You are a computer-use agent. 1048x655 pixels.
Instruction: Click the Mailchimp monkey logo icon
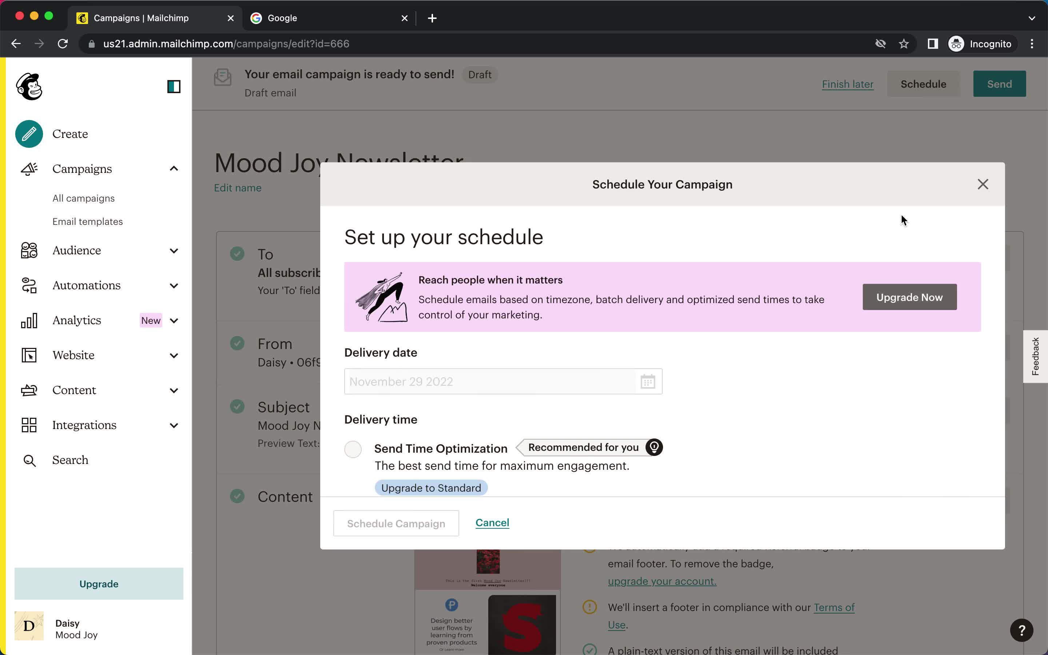coord(28,86)
